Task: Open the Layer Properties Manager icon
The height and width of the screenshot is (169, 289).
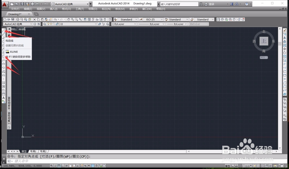Action: point(45,24)
